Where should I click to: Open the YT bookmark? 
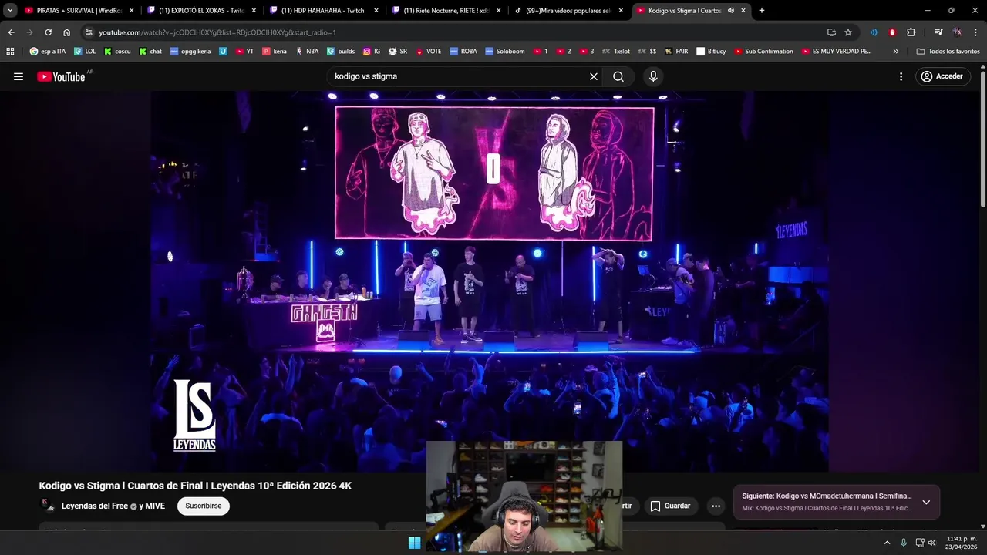click(x=245, y=52)
